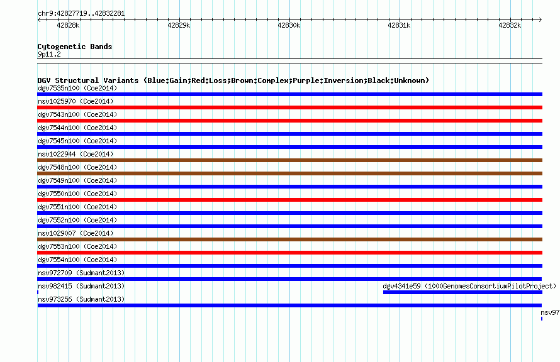Click the nsv982415 (Sudmant2013) label
This screenshot has width=560, height=362.
81,286
